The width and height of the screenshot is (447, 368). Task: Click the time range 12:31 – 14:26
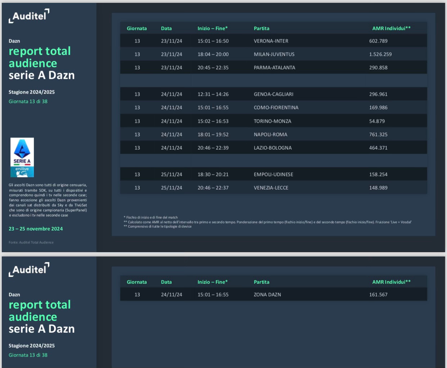point(213,94)
